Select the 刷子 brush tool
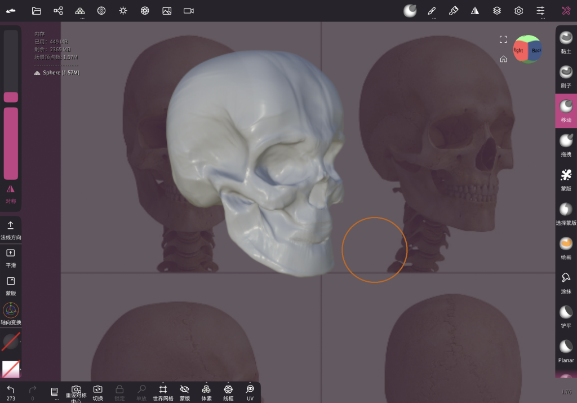Image resolution: width=577 pixels, height=403 pixels. pyautogui.click(x=566, y=77)
